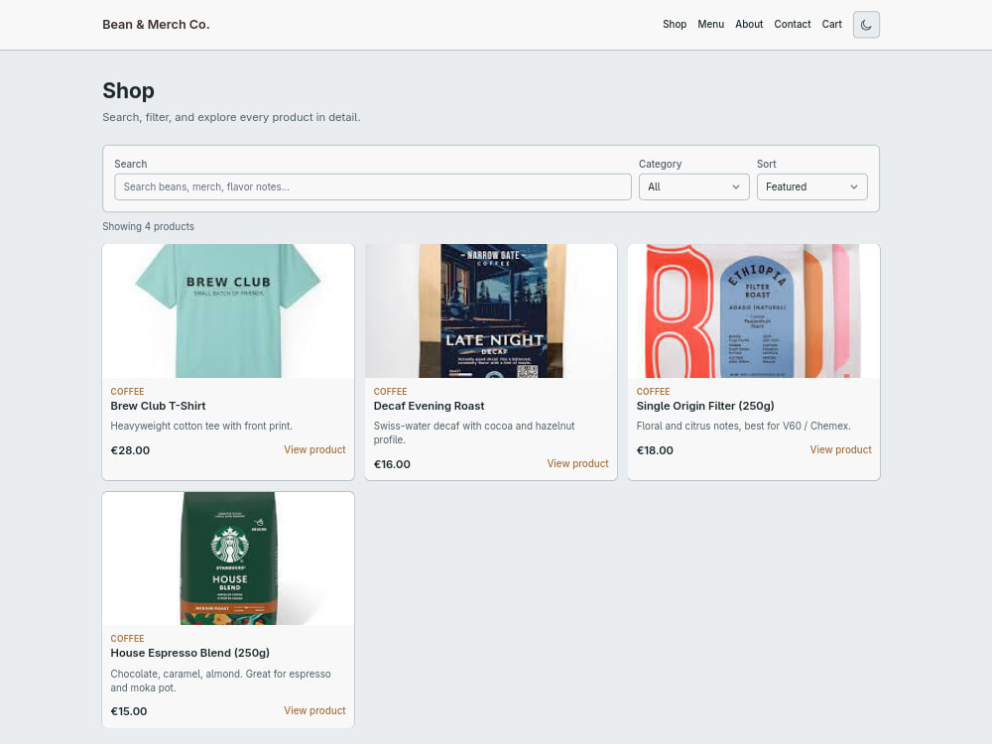The width and height of the screenshot is (992, 744).
Task: Click the Category field label
Action: (x=660, y=164)
